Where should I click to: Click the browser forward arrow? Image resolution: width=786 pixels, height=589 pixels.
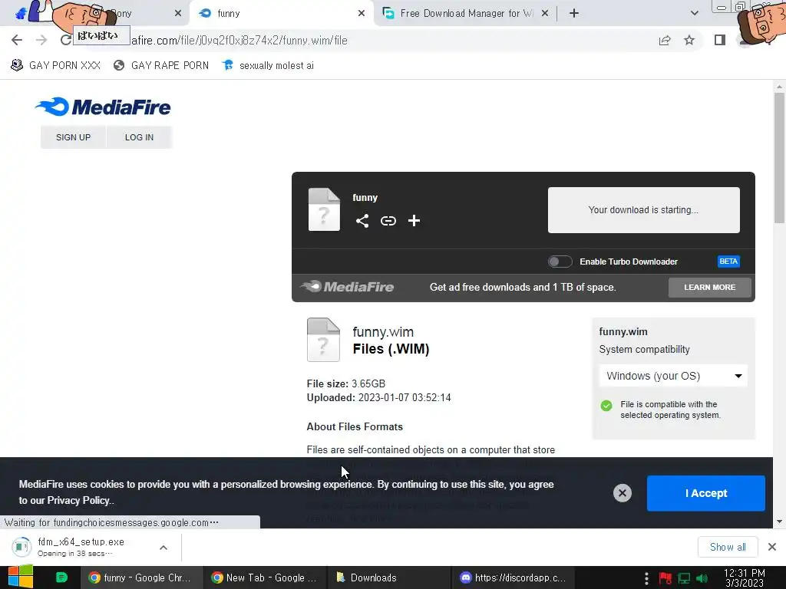(41, 40)
